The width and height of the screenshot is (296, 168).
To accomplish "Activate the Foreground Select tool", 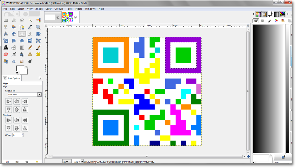I will tap(14, 27).
